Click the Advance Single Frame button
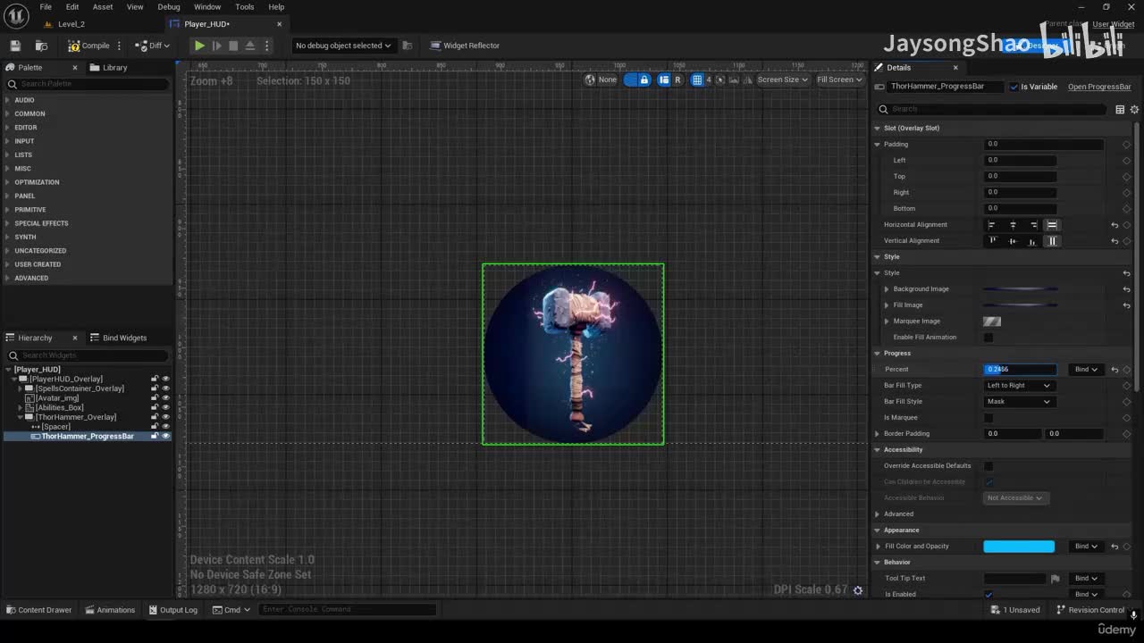1144x643 pixels. (216, 46)
